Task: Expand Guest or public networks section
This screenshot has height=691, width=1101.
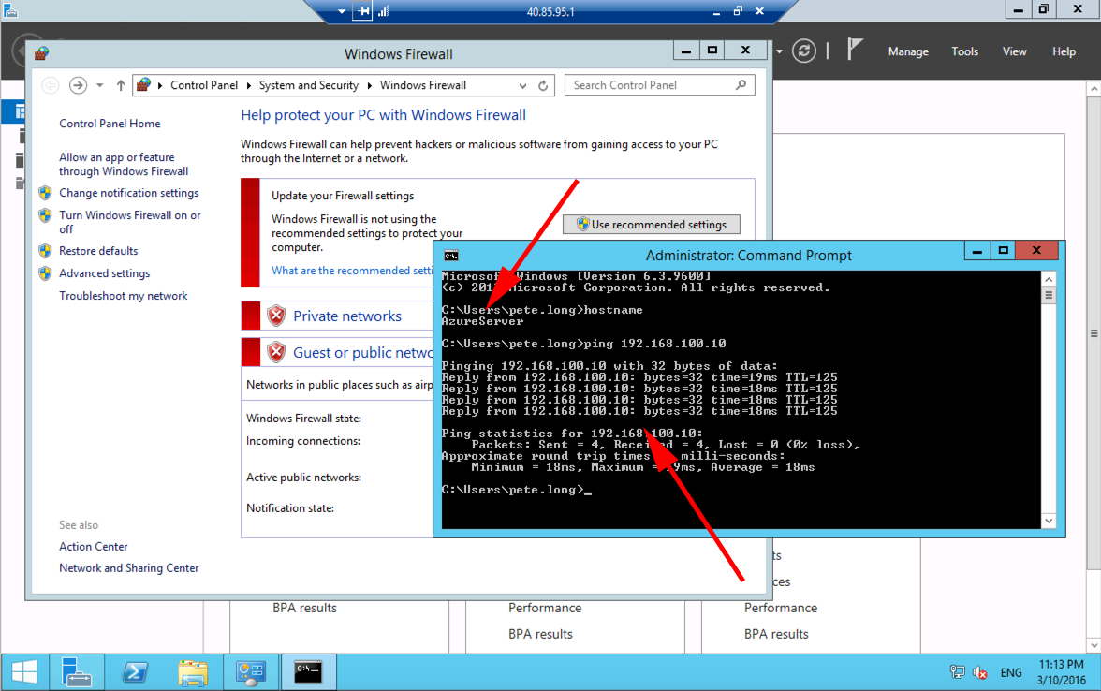Action: tap(362, 352)
